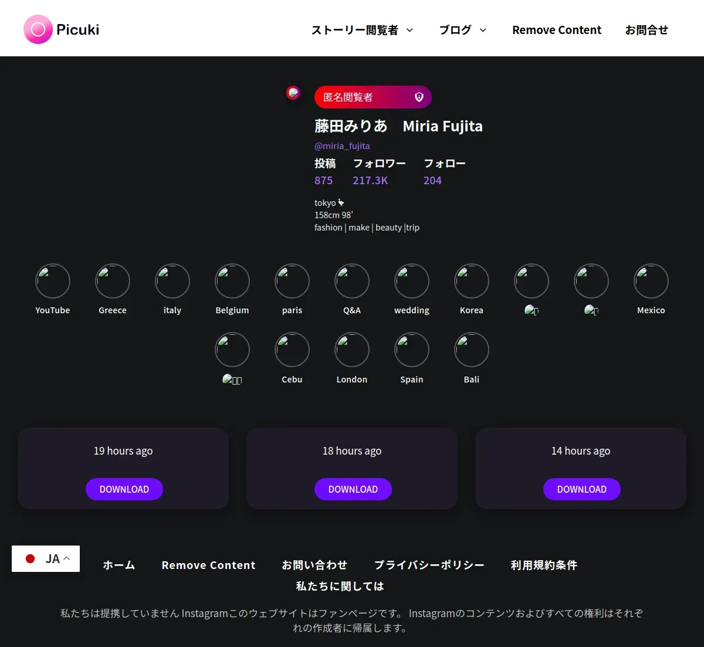This screenshot has width=704, height=647.
Task: Open the Belgium highlight circle
Action: click(x=232, y=281)
